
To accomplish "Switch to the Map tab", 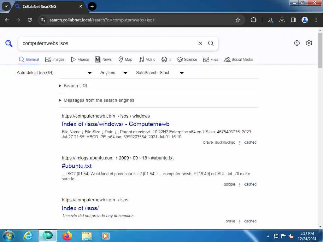I will tap(125, 60).
